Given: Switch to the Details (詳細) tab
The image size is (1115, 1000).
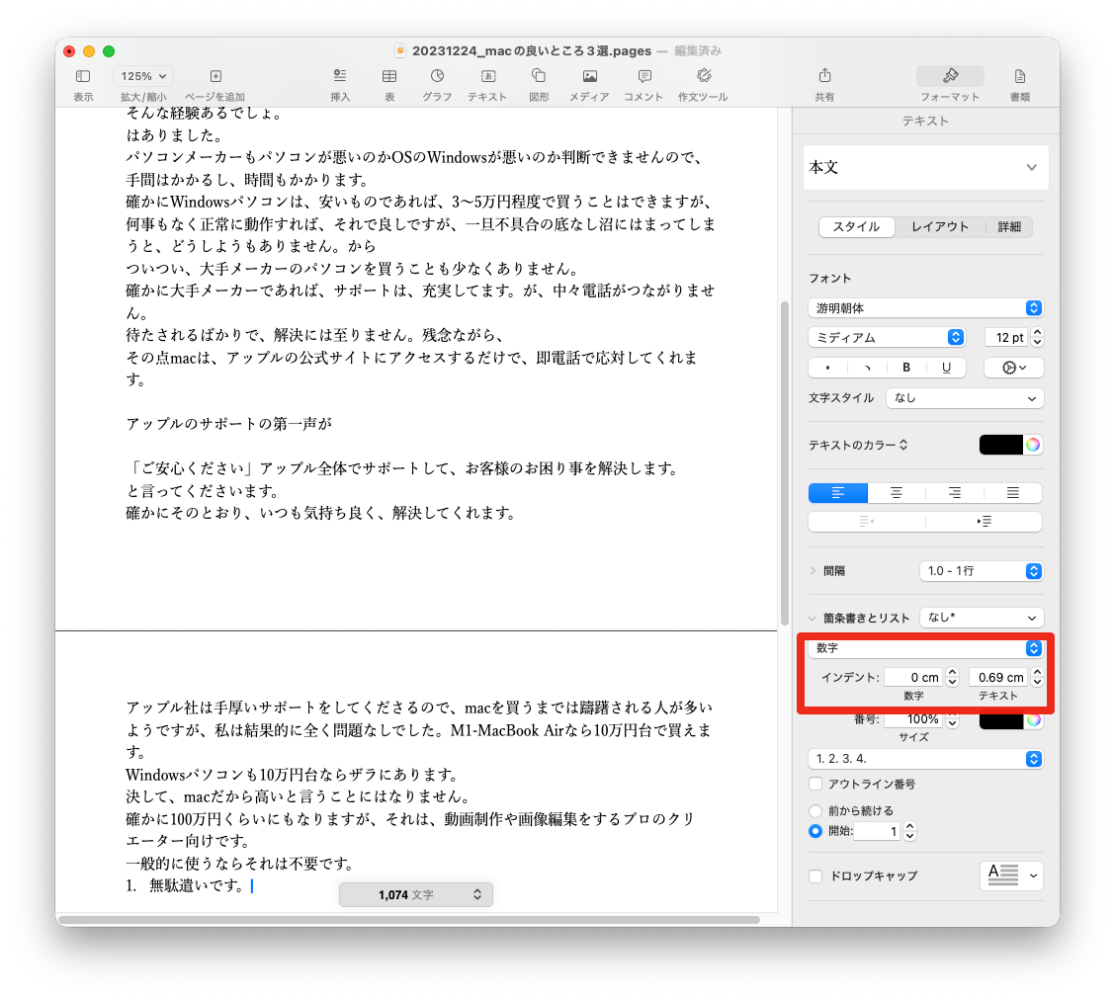Looking at the screenshot, I should [1009, 227].
